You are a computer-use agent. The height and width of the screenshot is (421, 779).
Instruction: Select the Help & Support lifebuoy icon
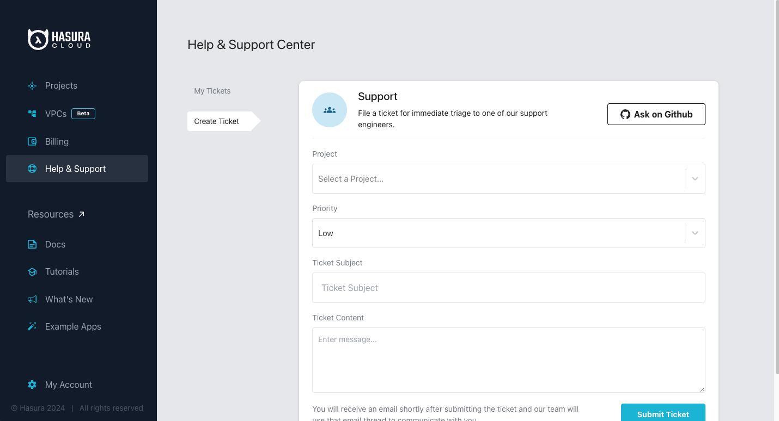point(32,169)
